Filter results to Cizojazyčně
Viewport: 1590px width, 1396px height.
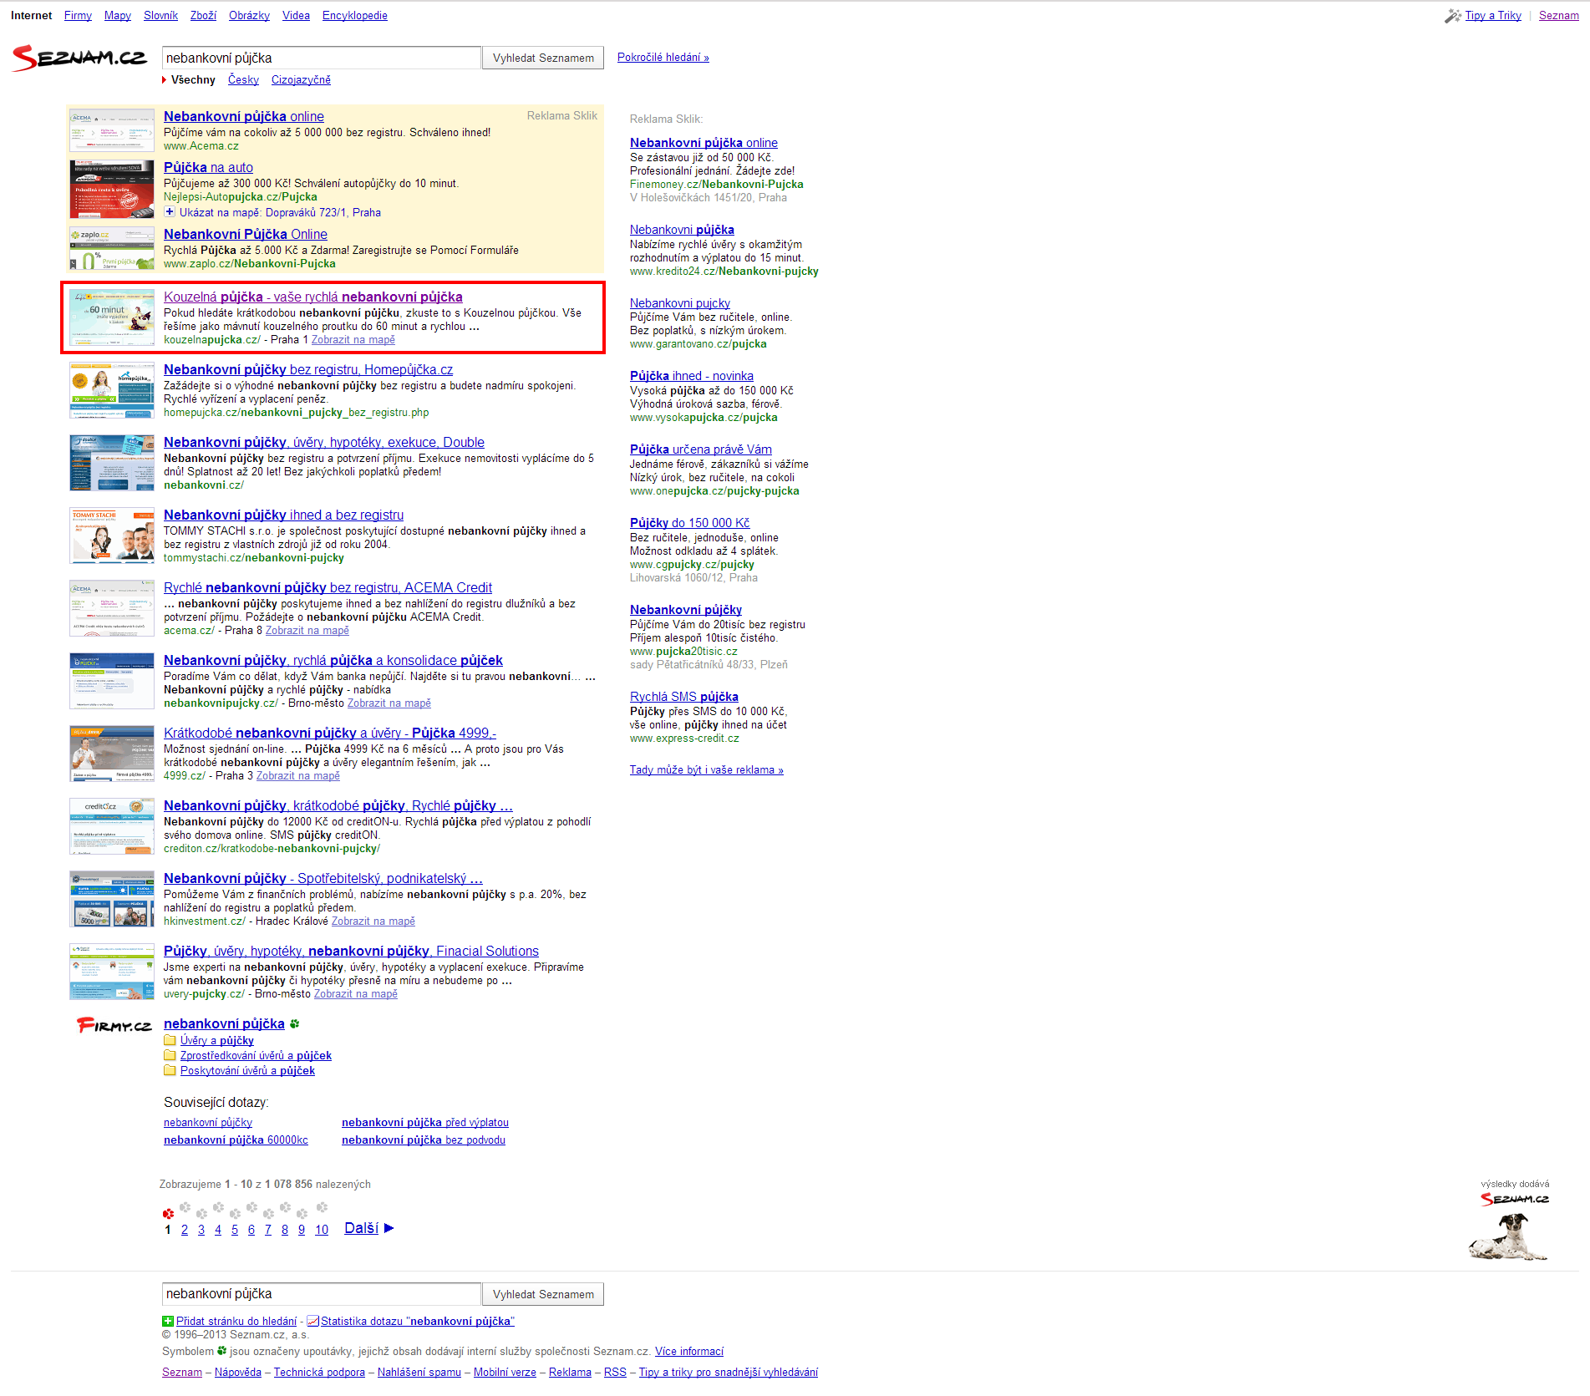coord(301,80)
